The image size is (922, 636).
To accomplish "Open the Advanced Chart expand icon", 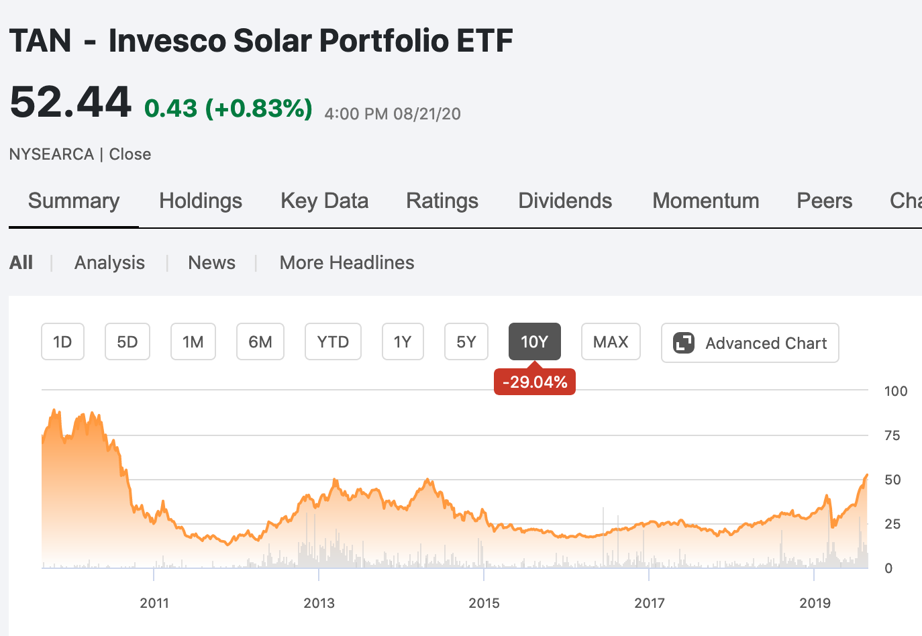I will pos(684,343).
